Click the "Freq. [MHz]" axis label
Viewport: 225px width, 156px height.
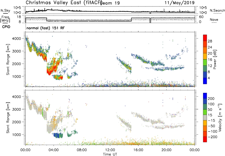click(x=5, y=19)
